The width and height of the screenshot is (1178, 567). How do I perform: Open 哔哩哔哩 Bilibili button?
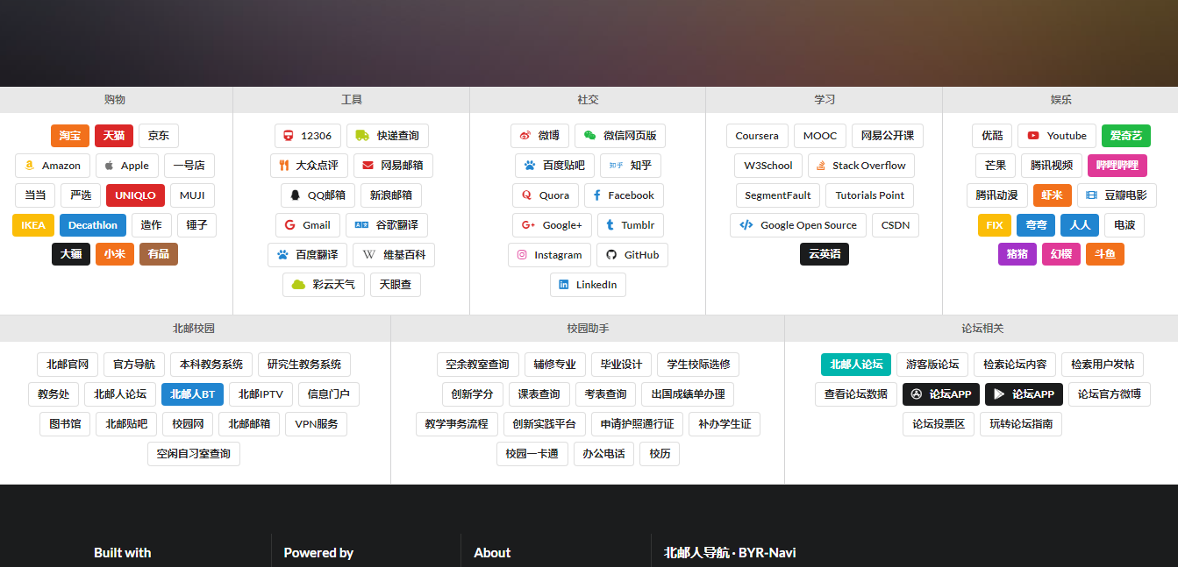click(x=1117, y=166)
